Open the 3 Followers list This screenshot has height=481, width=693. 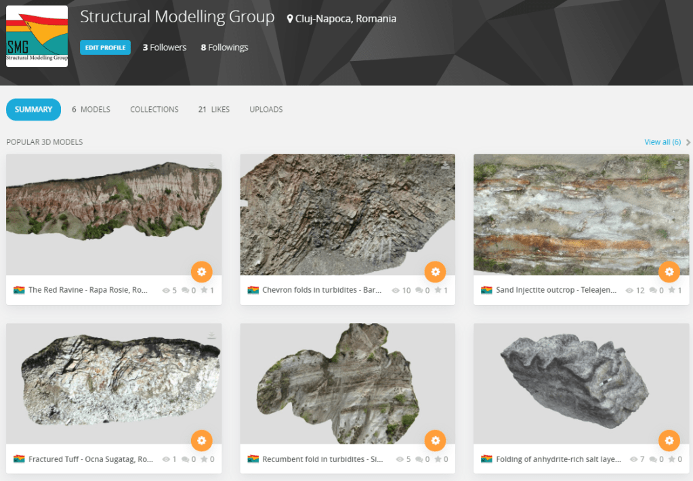[164, 47]
